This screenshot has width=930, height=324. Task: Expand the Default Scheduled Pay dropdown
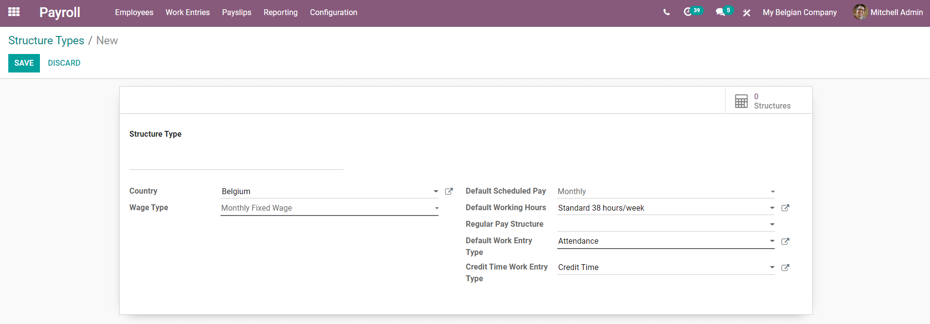pos(772,192)
